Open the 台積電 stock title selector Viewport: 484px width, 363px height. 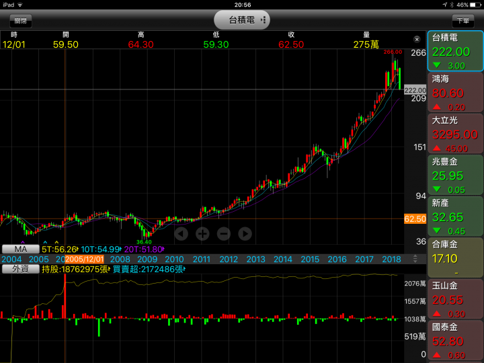(x=242, y=20)
